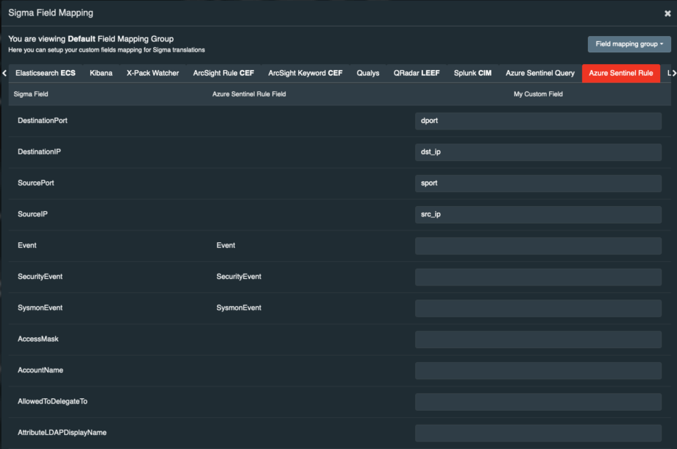Select the SysmonEvent Sigma field label
677x449 pixels.
tap(40, 308)
